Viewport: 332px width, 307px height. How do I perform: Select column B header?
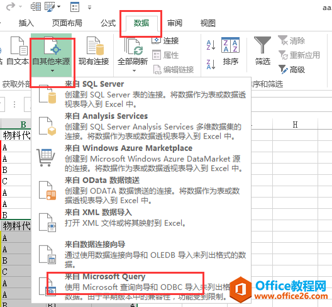tap(16, 124)
